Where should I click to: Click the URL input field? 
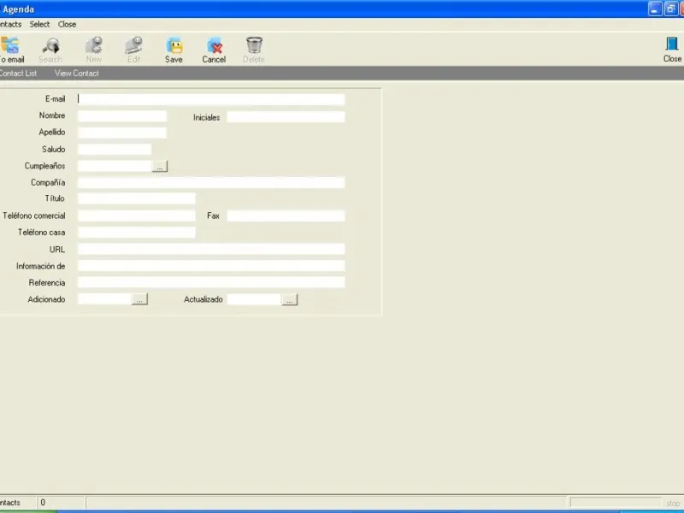tap(211, 249)
